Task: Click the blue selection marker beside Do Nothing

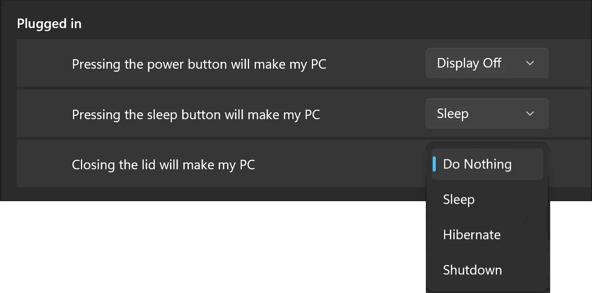Action: (434, 164)
